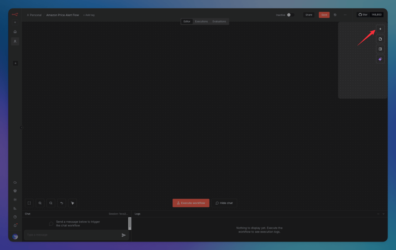Minimize the Logs panel with the dash

[378, 214]
